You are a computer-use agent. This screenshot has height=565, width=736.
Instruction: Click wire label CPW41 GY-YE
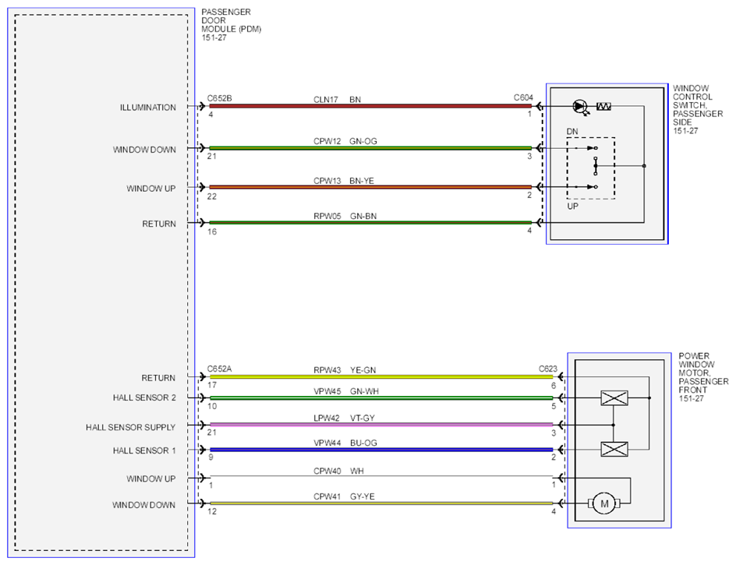tap(344, 496)
